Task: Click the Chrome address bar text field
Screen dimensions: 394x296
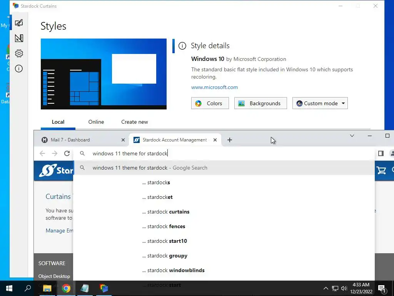Action: (x=224, y=153)
